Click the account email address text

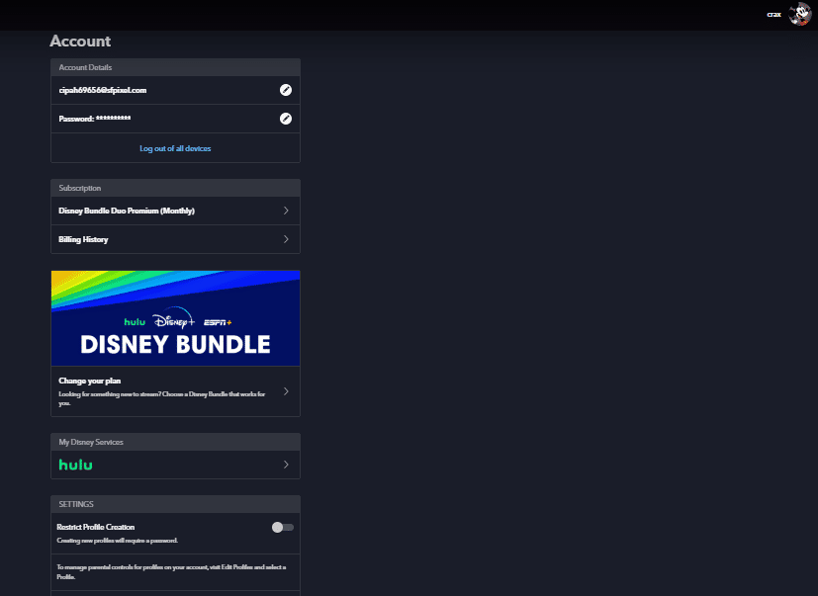click(103, 90)
